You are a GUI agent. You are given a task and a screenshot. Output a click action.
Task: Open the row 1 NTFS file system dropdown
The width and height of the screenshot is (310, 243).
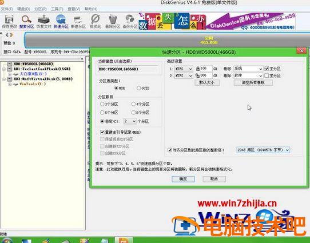[x=184, y=69]
